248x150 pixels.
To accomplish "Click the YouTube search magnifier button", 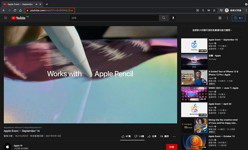I will pos(164,18).
